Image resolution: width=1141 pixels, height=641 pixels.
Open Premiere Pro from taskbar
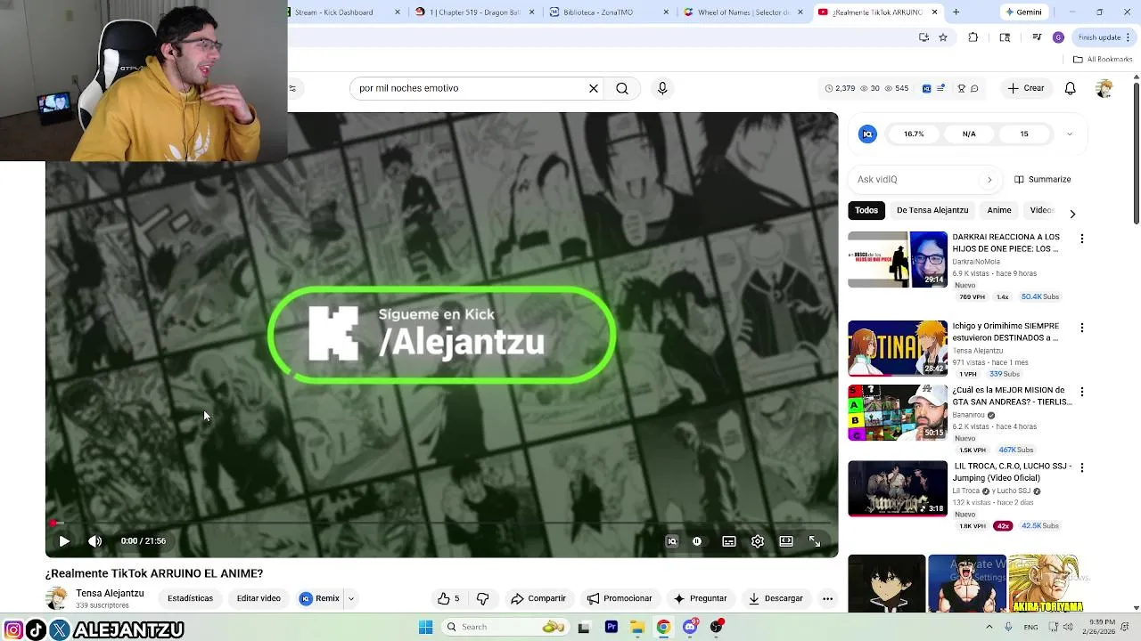pos(612,627)
